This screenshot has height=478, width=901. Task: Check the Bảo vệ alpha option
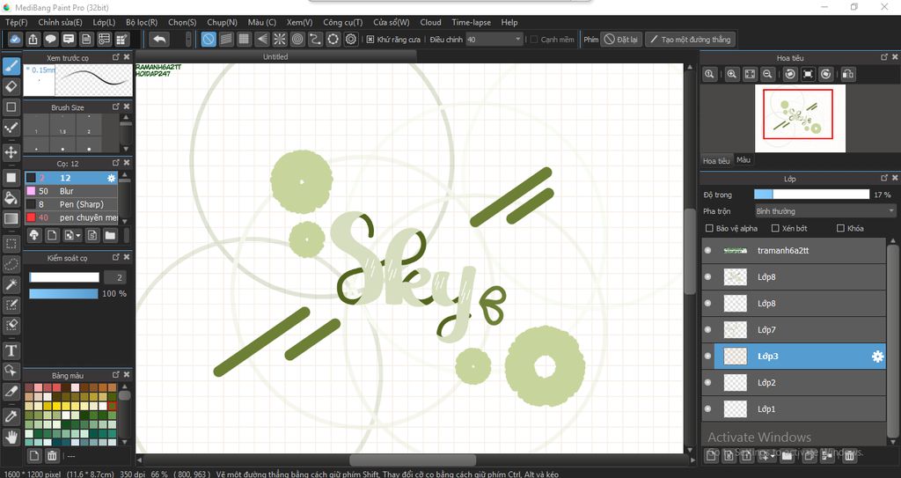[x=709, y=228]
